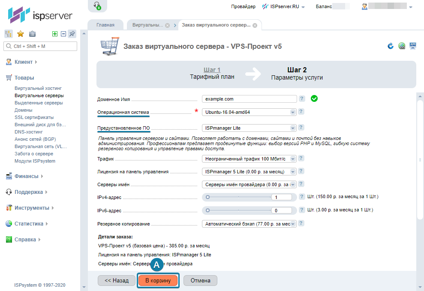
Task: Open Анонс сетей (BGP) in sidebar
Action: pos(35,139)
